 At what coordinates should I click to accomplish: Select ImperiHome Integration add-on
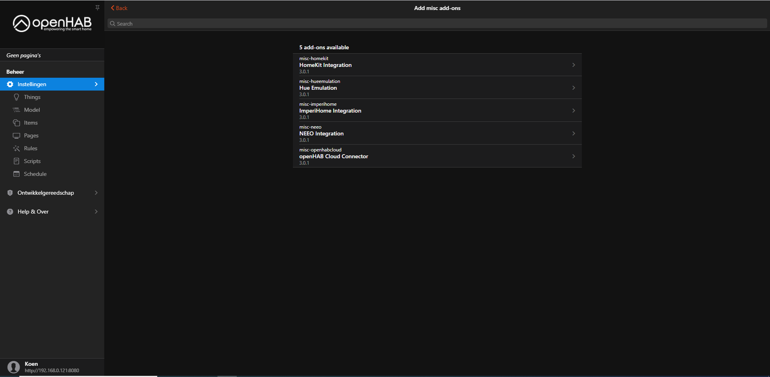pos(437,111)
